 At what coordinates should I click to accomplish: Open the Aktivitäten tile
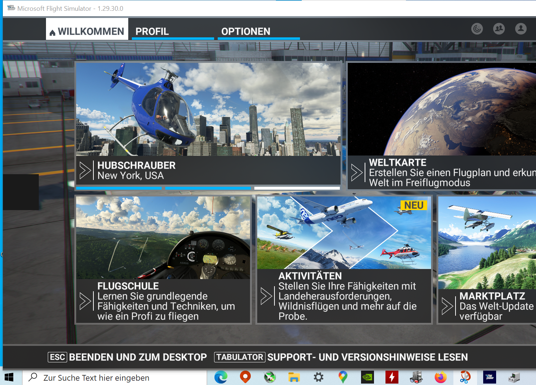(344, 260)
